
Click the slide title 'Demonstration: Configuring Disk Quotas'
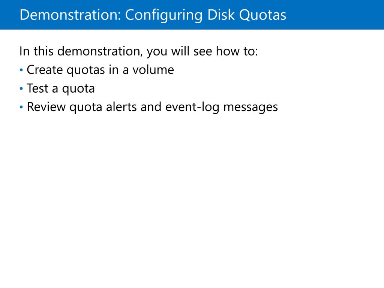pyautogui.click(x=153, y=15)
